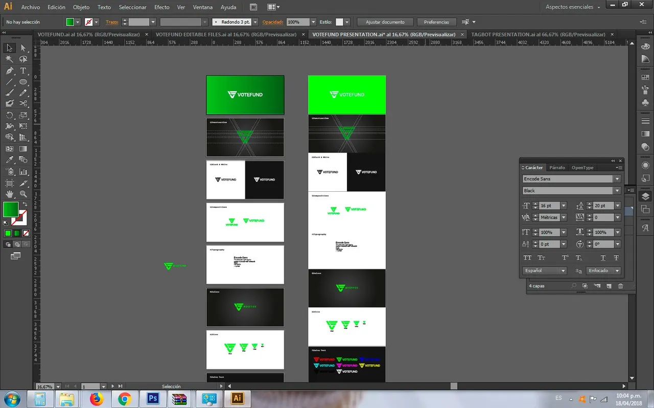
Task: Select the Artboard tool
Action: (x=9, y=183)
